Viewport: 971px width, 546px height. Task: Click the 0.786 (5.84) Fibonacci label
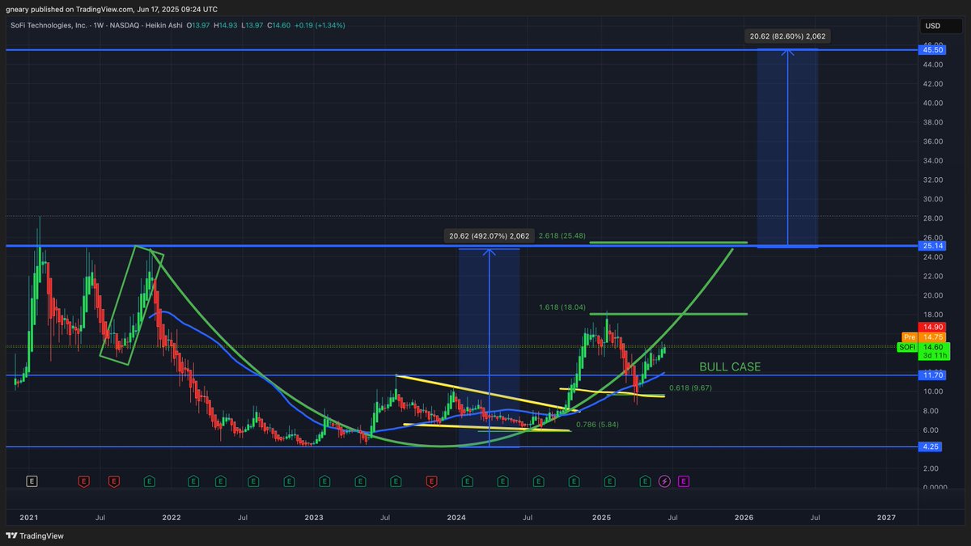596,424
